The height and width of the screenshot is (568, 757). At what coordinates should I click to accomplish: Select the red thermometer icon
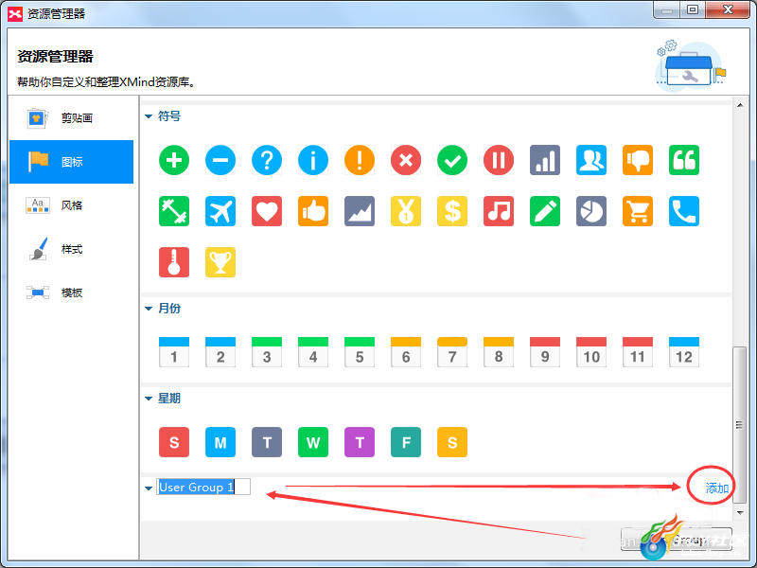tap(174, 262)
